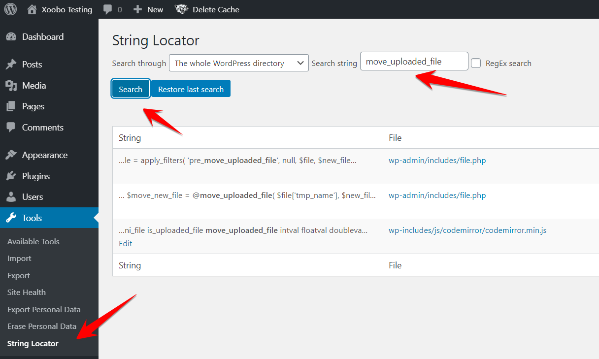
Task: Open Site Health submenu item
Action: pos(27,293)
